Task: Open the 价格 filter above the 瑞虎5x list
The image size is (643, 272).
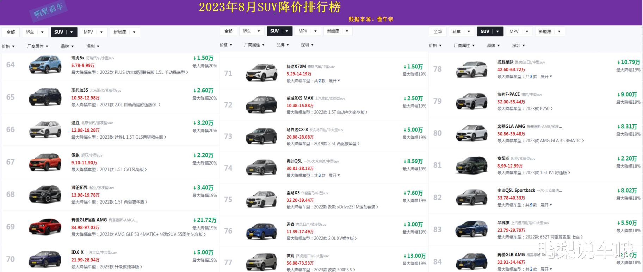Action: [8, 46]
